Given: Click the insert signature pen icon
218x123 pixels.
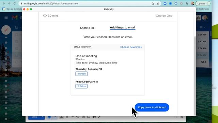Looking at the screenshot, I should (x=99, y=117).
